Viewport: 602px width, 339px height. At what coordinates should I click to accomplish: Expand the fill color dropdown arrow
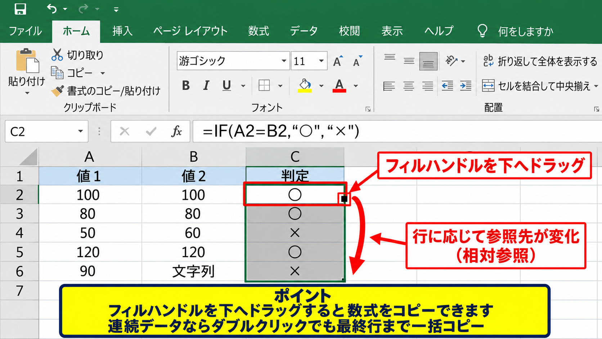click(321, 86)
